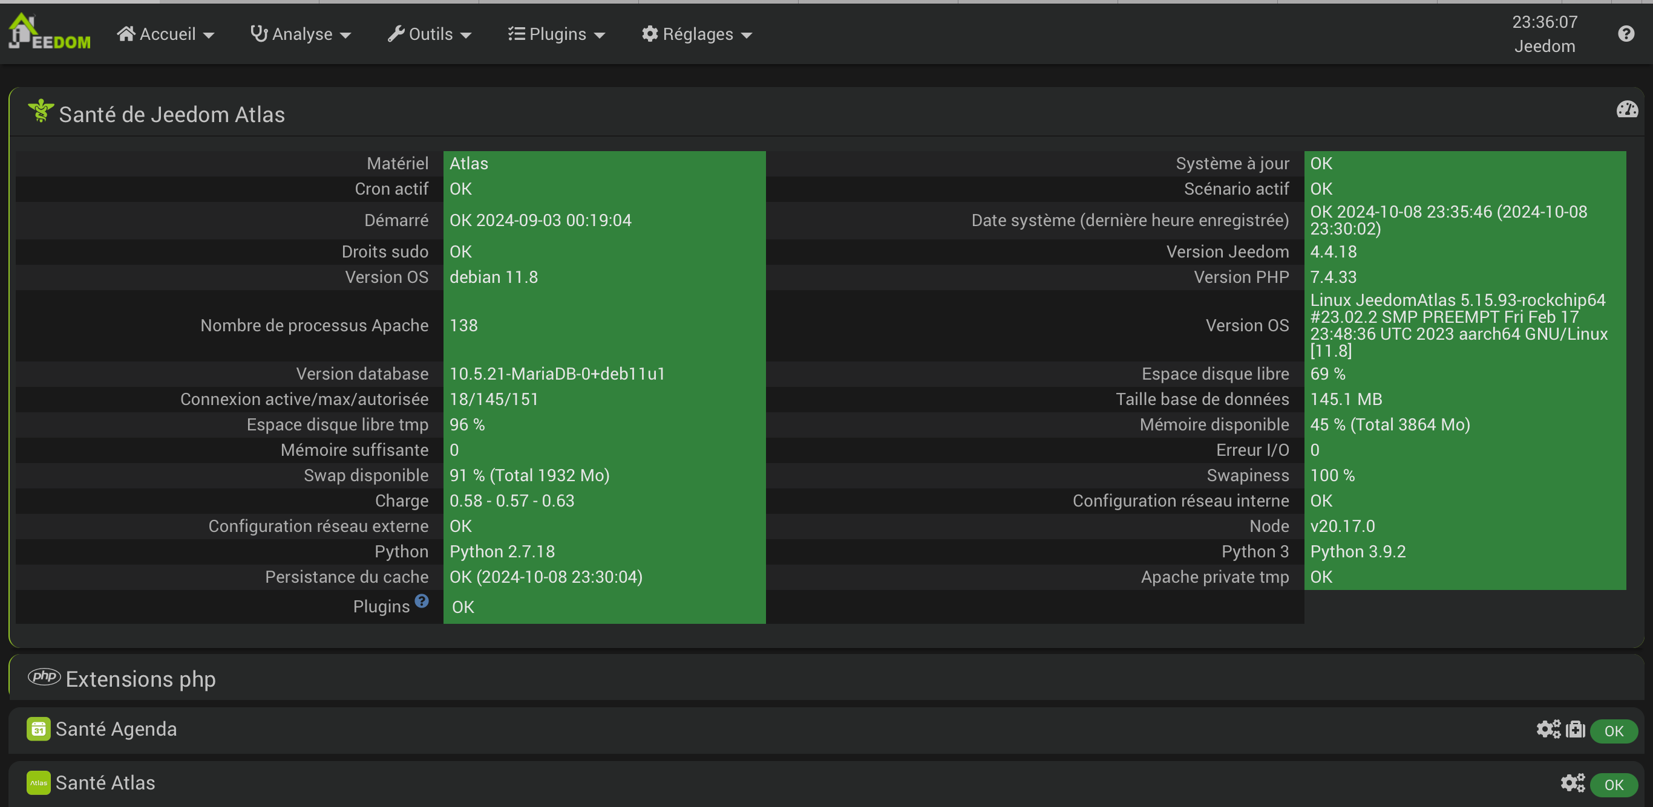Click the wrench icon beside Outils
The height and width of the screenshot is (807, 1653).
tap(396, 33)
